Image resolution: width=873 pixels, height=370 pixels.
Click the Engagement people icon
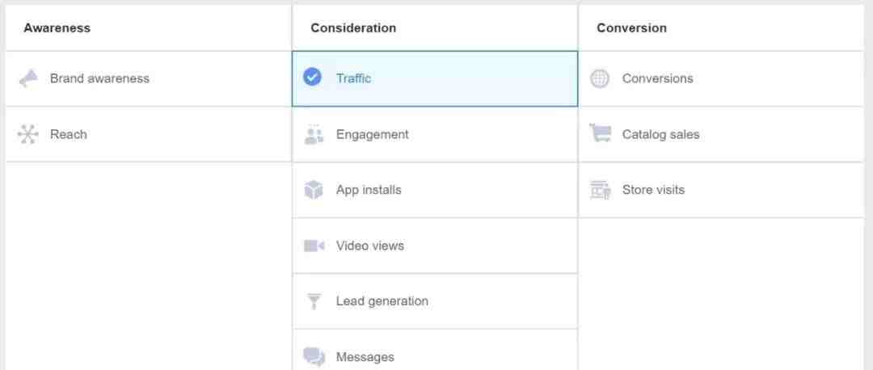(314, 134)
